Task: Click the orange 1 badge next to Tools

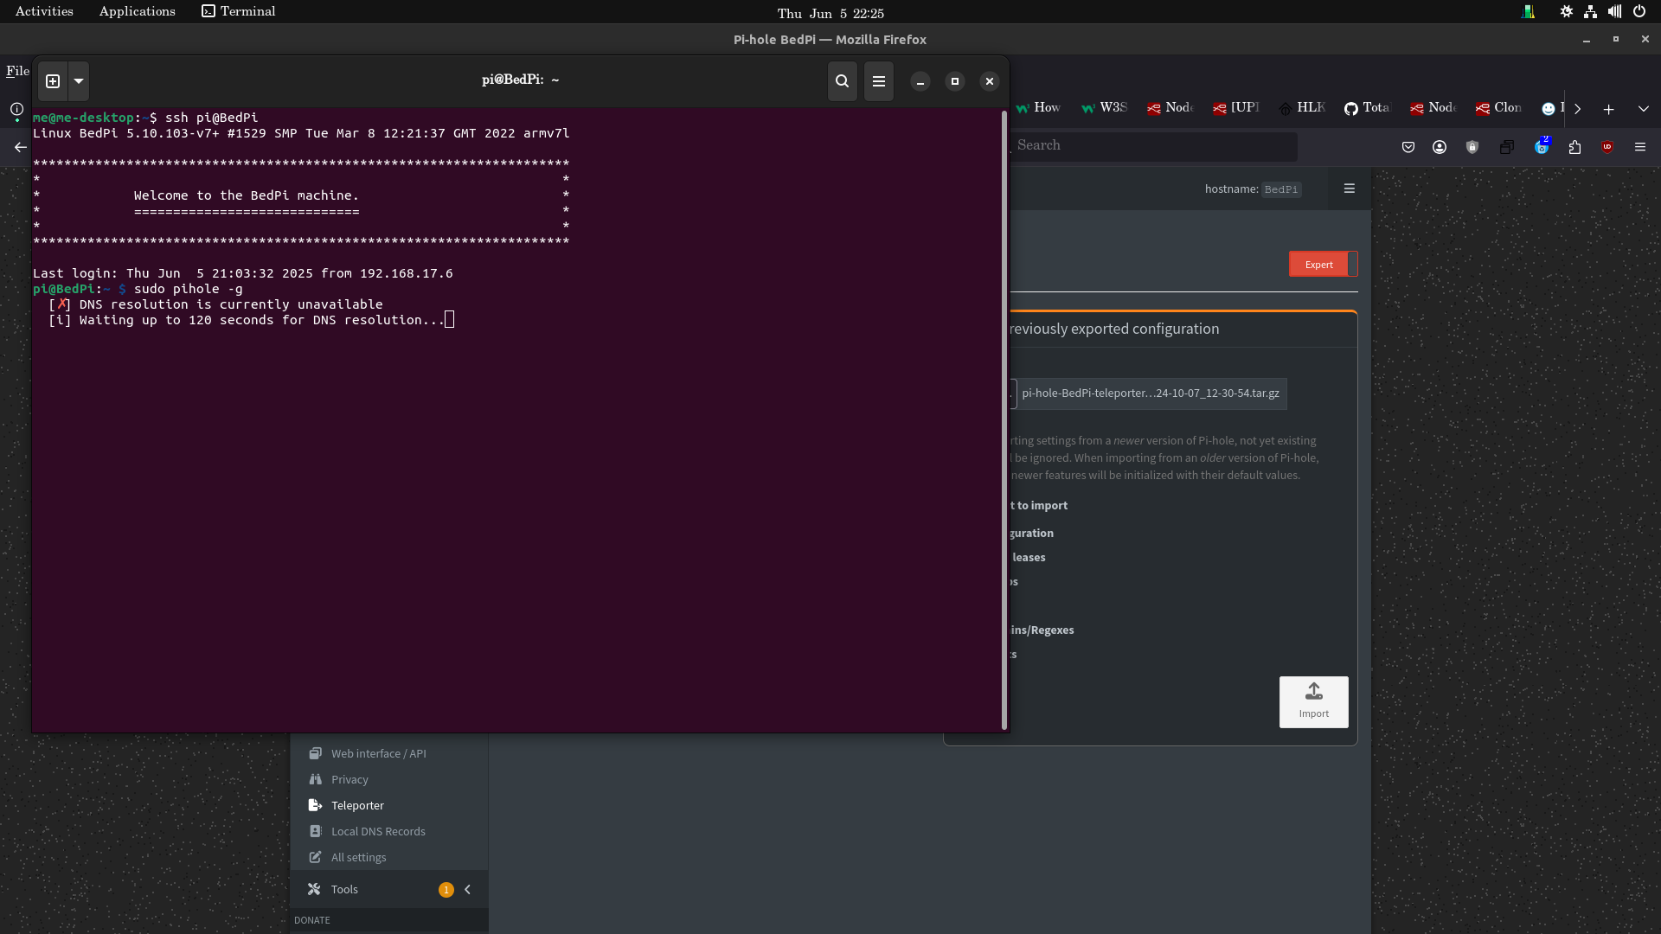Action: click(x=446, y=890)
